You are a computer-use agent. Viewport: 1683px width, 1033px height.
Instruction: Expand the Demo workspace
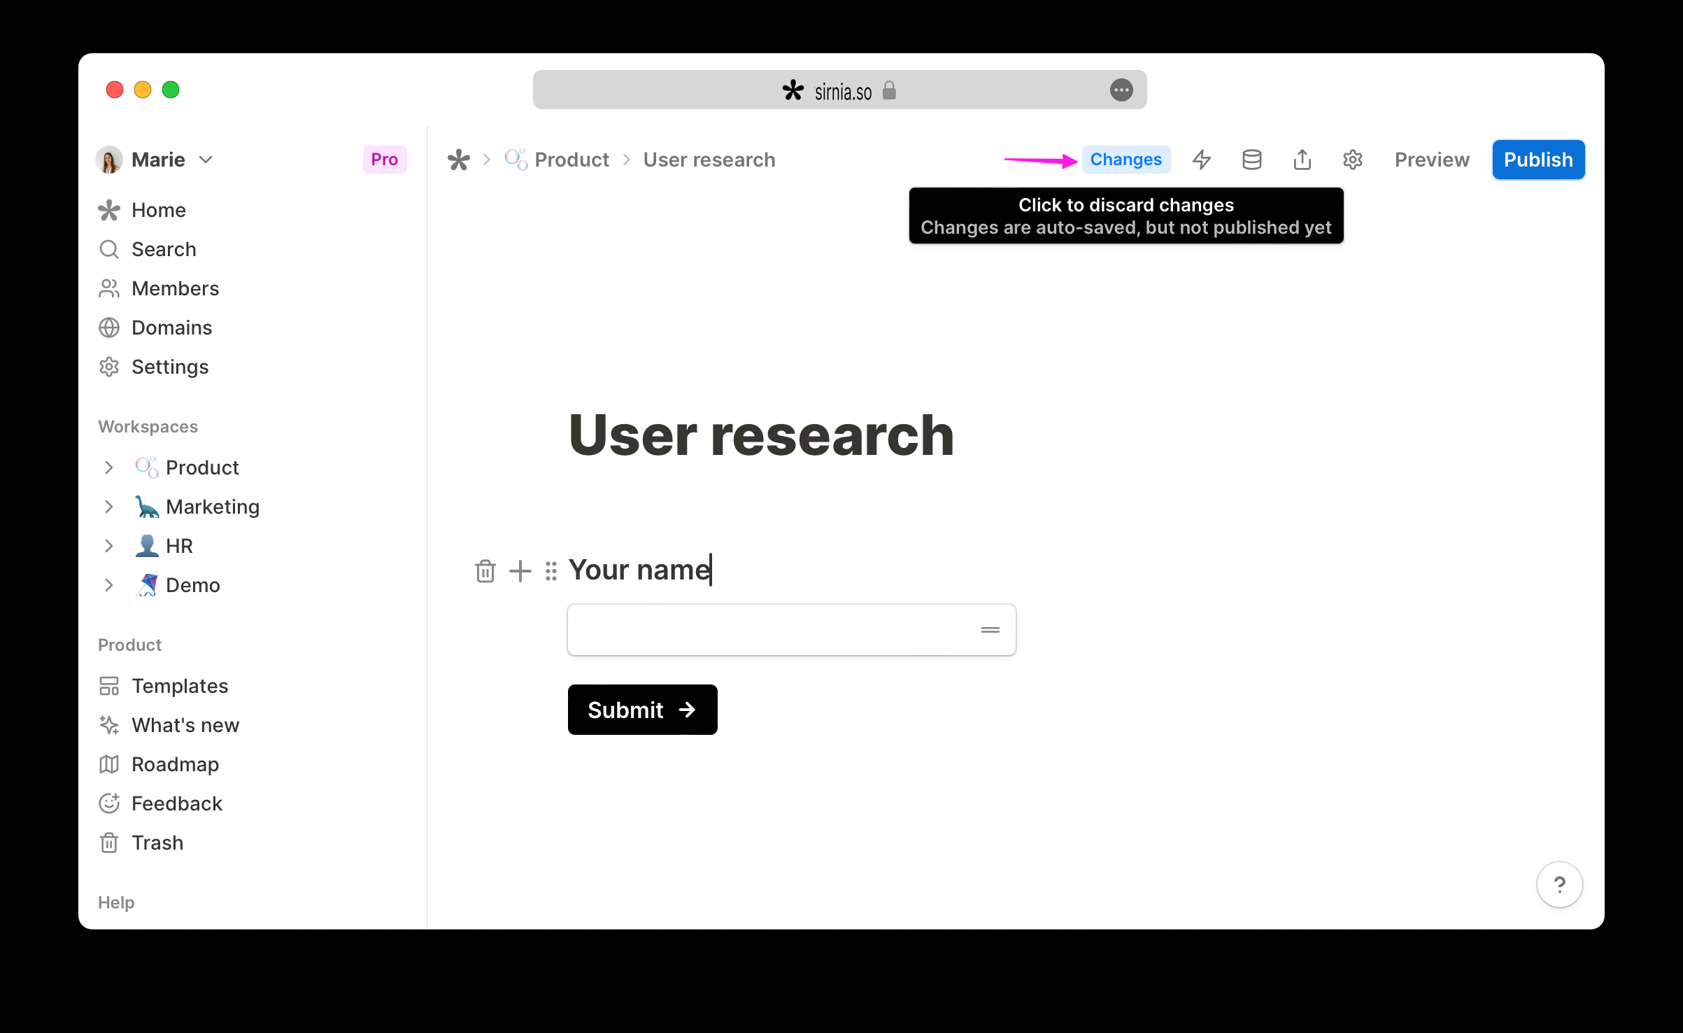click(108, 585)
